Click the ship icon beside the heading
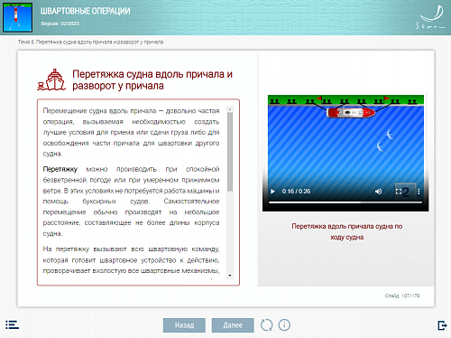Image resolution: width=451 pixels, height=338 pixels. click(x=51, y=80)
